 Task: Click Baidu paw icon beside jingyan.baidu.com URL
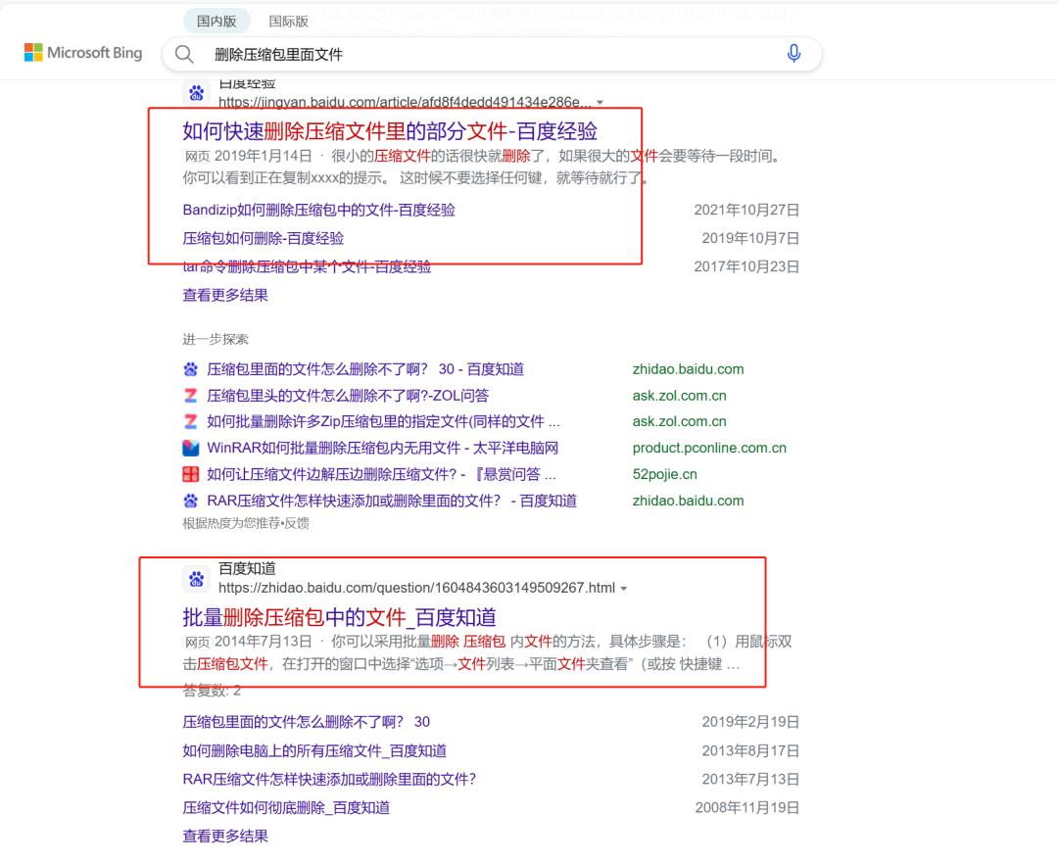coord(196,92)
